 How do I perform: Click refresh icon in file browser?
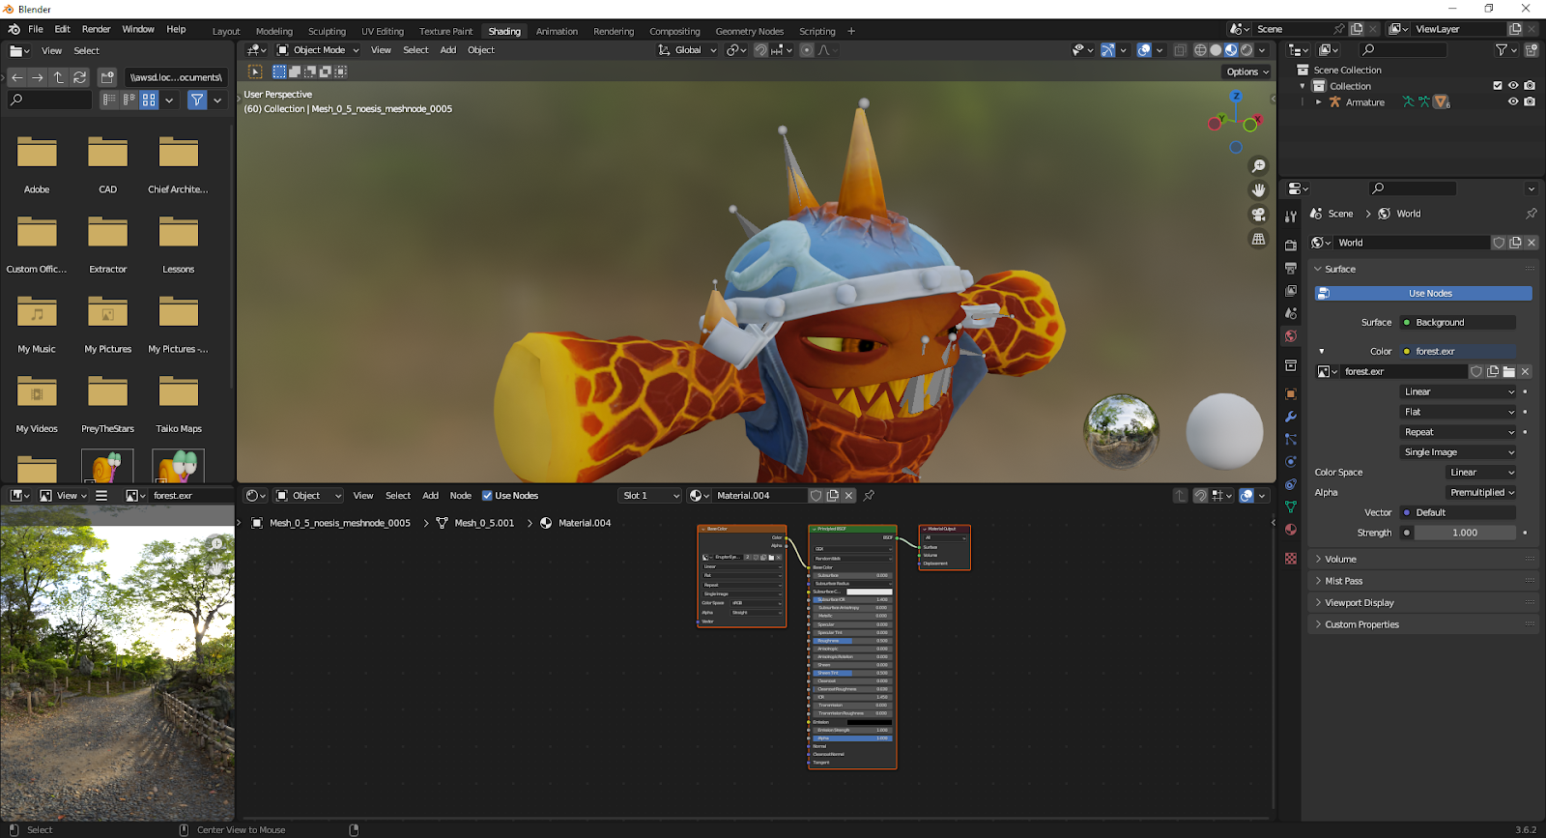[80, 77]
